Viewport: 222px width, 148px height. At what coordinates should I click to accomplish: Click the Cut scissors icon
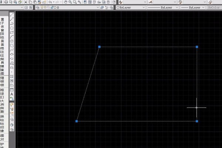(x=26, y=2)
